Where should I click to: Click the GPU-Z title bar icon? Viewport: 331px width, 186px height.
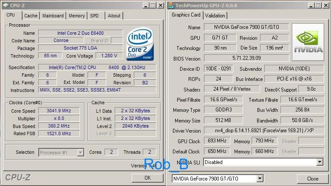pyautogui.click(x=171, y=5)
